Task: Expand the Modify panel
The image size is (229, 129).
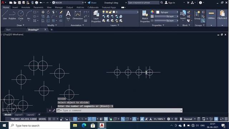Action: 52,25
